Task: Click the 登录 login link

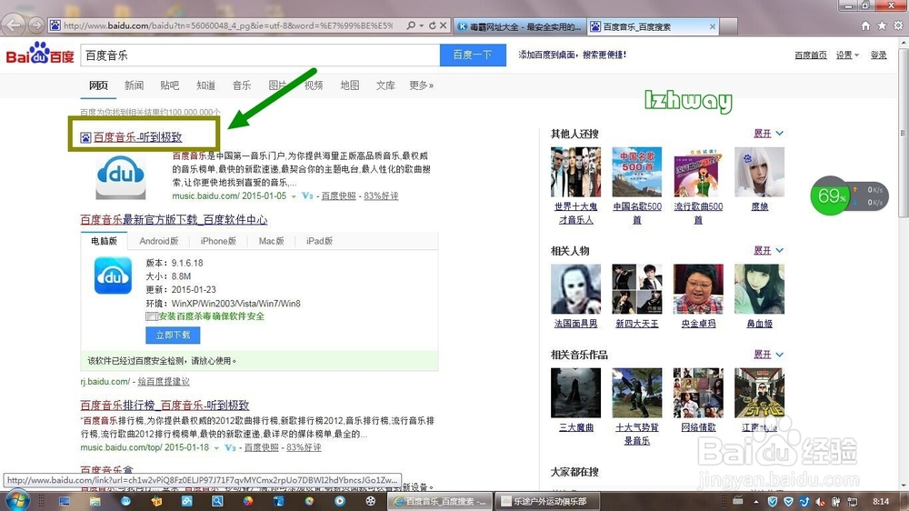Action: [x=878, y=55]
